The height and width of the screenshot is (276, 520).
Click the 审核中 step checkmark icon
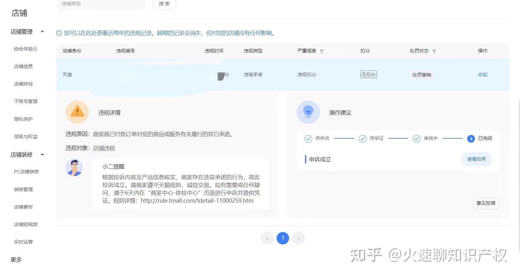[x=417, y=139]
